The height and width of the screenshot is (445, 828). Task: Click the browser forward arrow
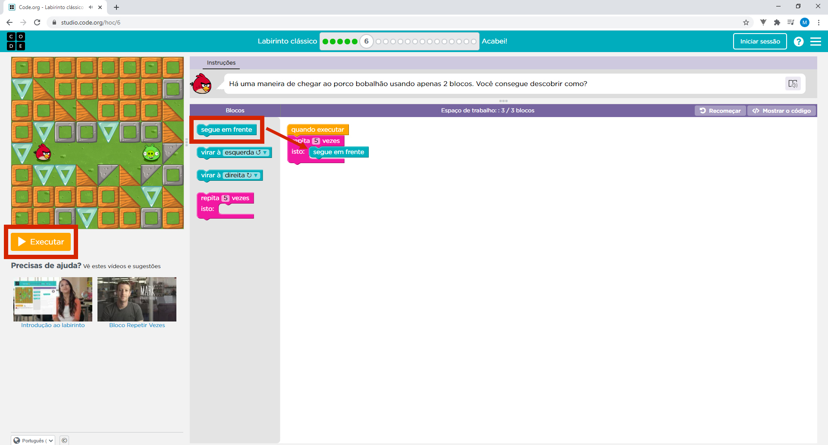pos(23,22)
